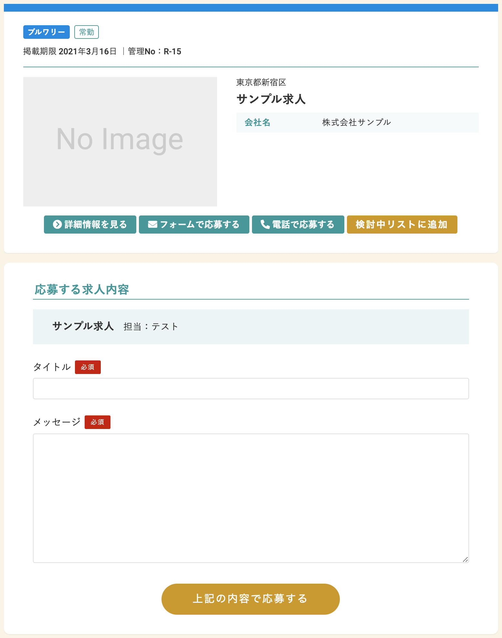
Task: Click the 常勤 employment type tag
Action: [87, 32]
